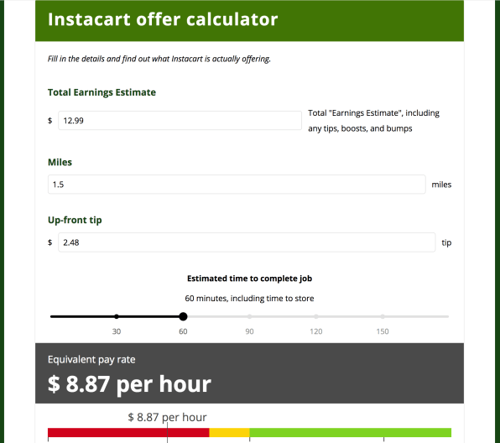The width and height of the screenshot is (500, 443).
Task: Set time slider to the 120 tick
Action: coord(316,316)
